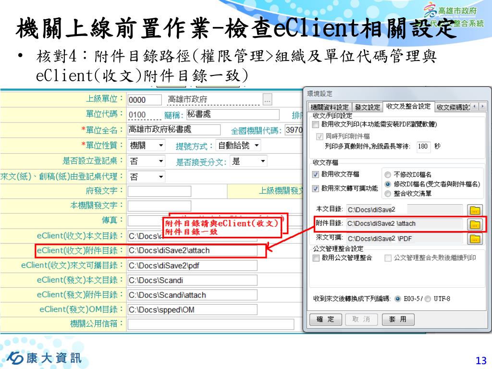Click the 機關公用信箱 input field
The image size is (492, 369).
point(211,324)
